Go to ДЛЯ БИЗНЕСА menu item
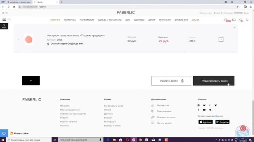The image size is (254, 142). click(181, 20)
